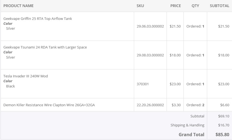
Task: Click the Shipping & Handling label
Action: pyautogui.click(x=187, y=125)
